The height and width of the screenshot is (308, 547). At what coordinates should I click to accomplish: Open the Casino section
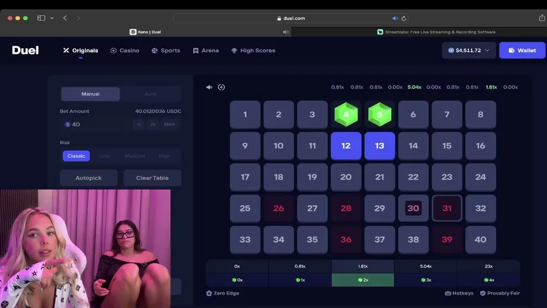(x=125, y=50)
